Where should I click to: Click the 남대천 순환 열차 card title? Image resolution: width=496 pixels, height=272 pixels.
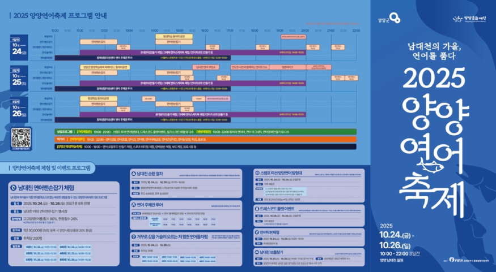(150, 173)
